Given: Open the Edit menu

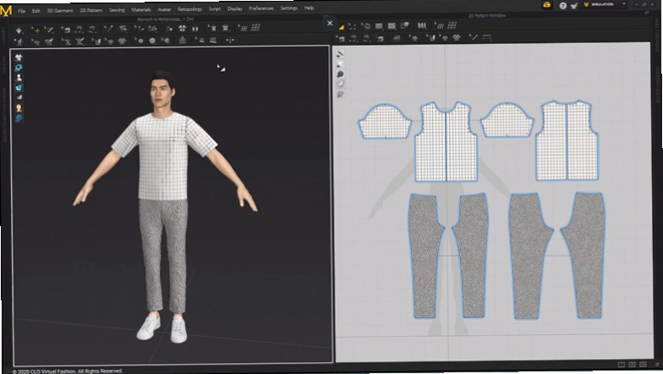Looking at the screenshot, I should pos(36,10).
